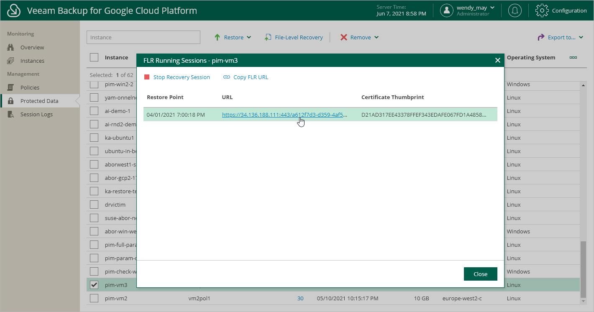
Task: Click the D21AD317EE43378 certificate thumbprint value
Action: click(424, 115)
